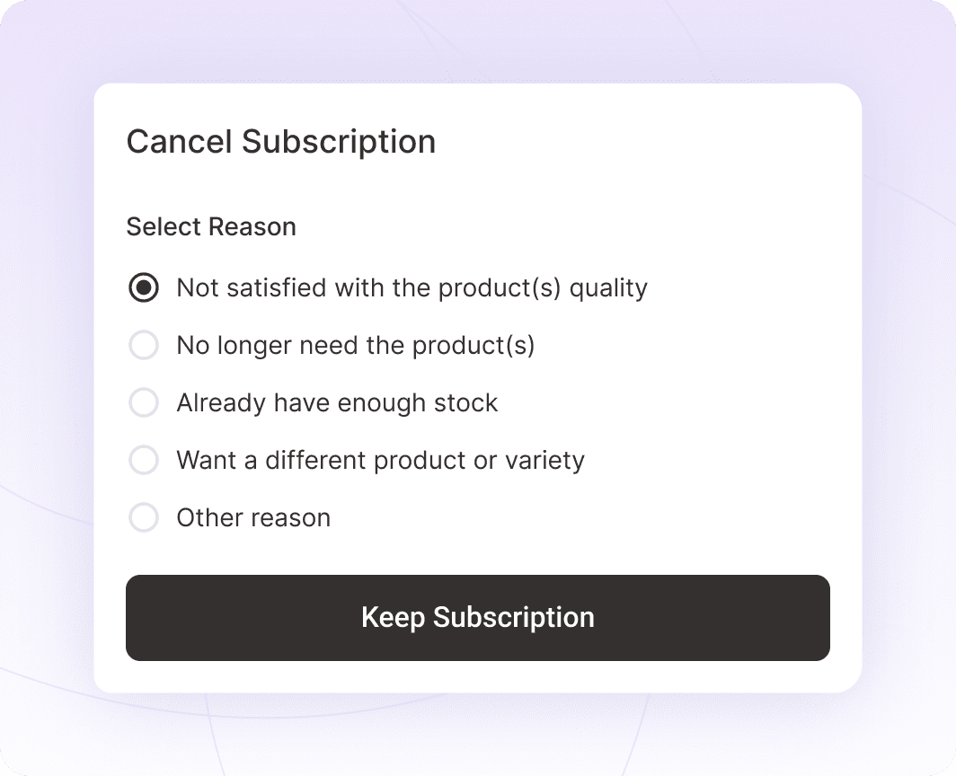956x776 pixels.
Task: Click the radio button beside enough stock
Action: point(144,402)
